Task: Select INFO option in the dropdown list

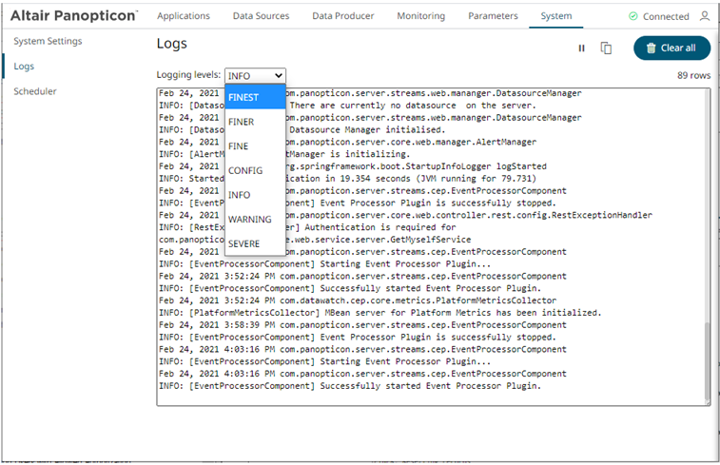Action: [x=255, y=195]
